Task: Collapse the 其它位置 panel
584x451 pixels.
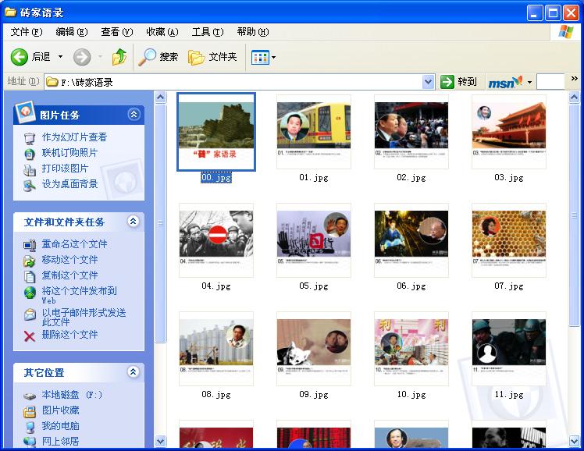Action: (x=133, y=371)
